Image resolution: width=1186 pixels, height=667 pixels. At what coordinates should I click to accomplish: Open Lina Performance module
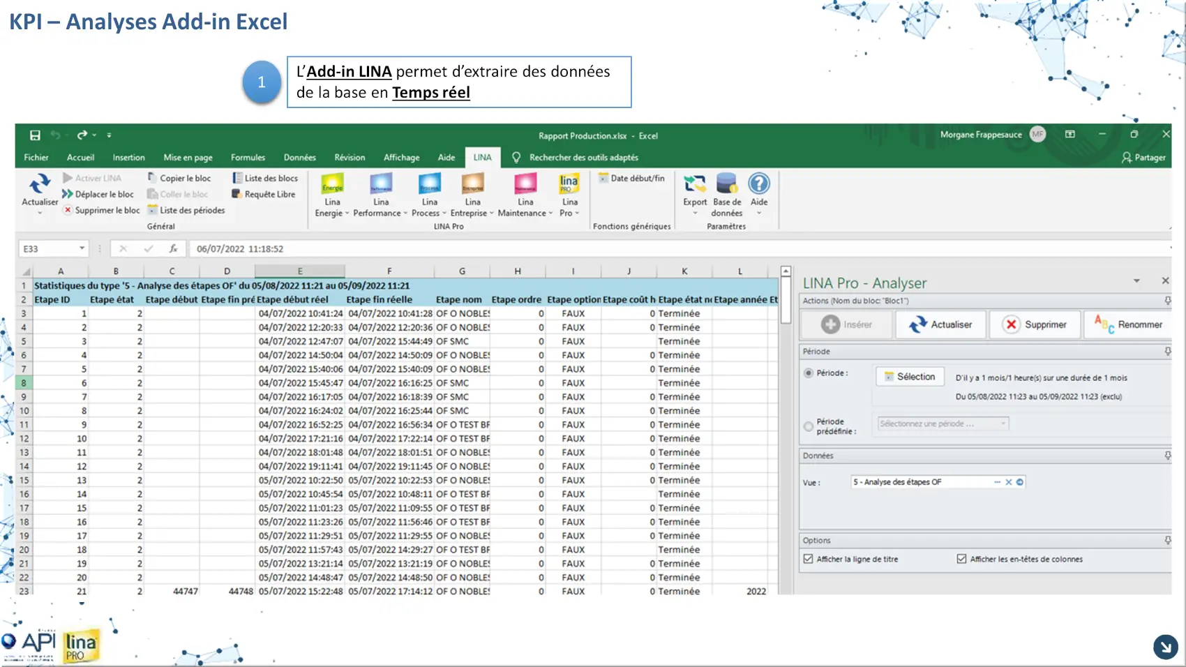click(381, 195)
